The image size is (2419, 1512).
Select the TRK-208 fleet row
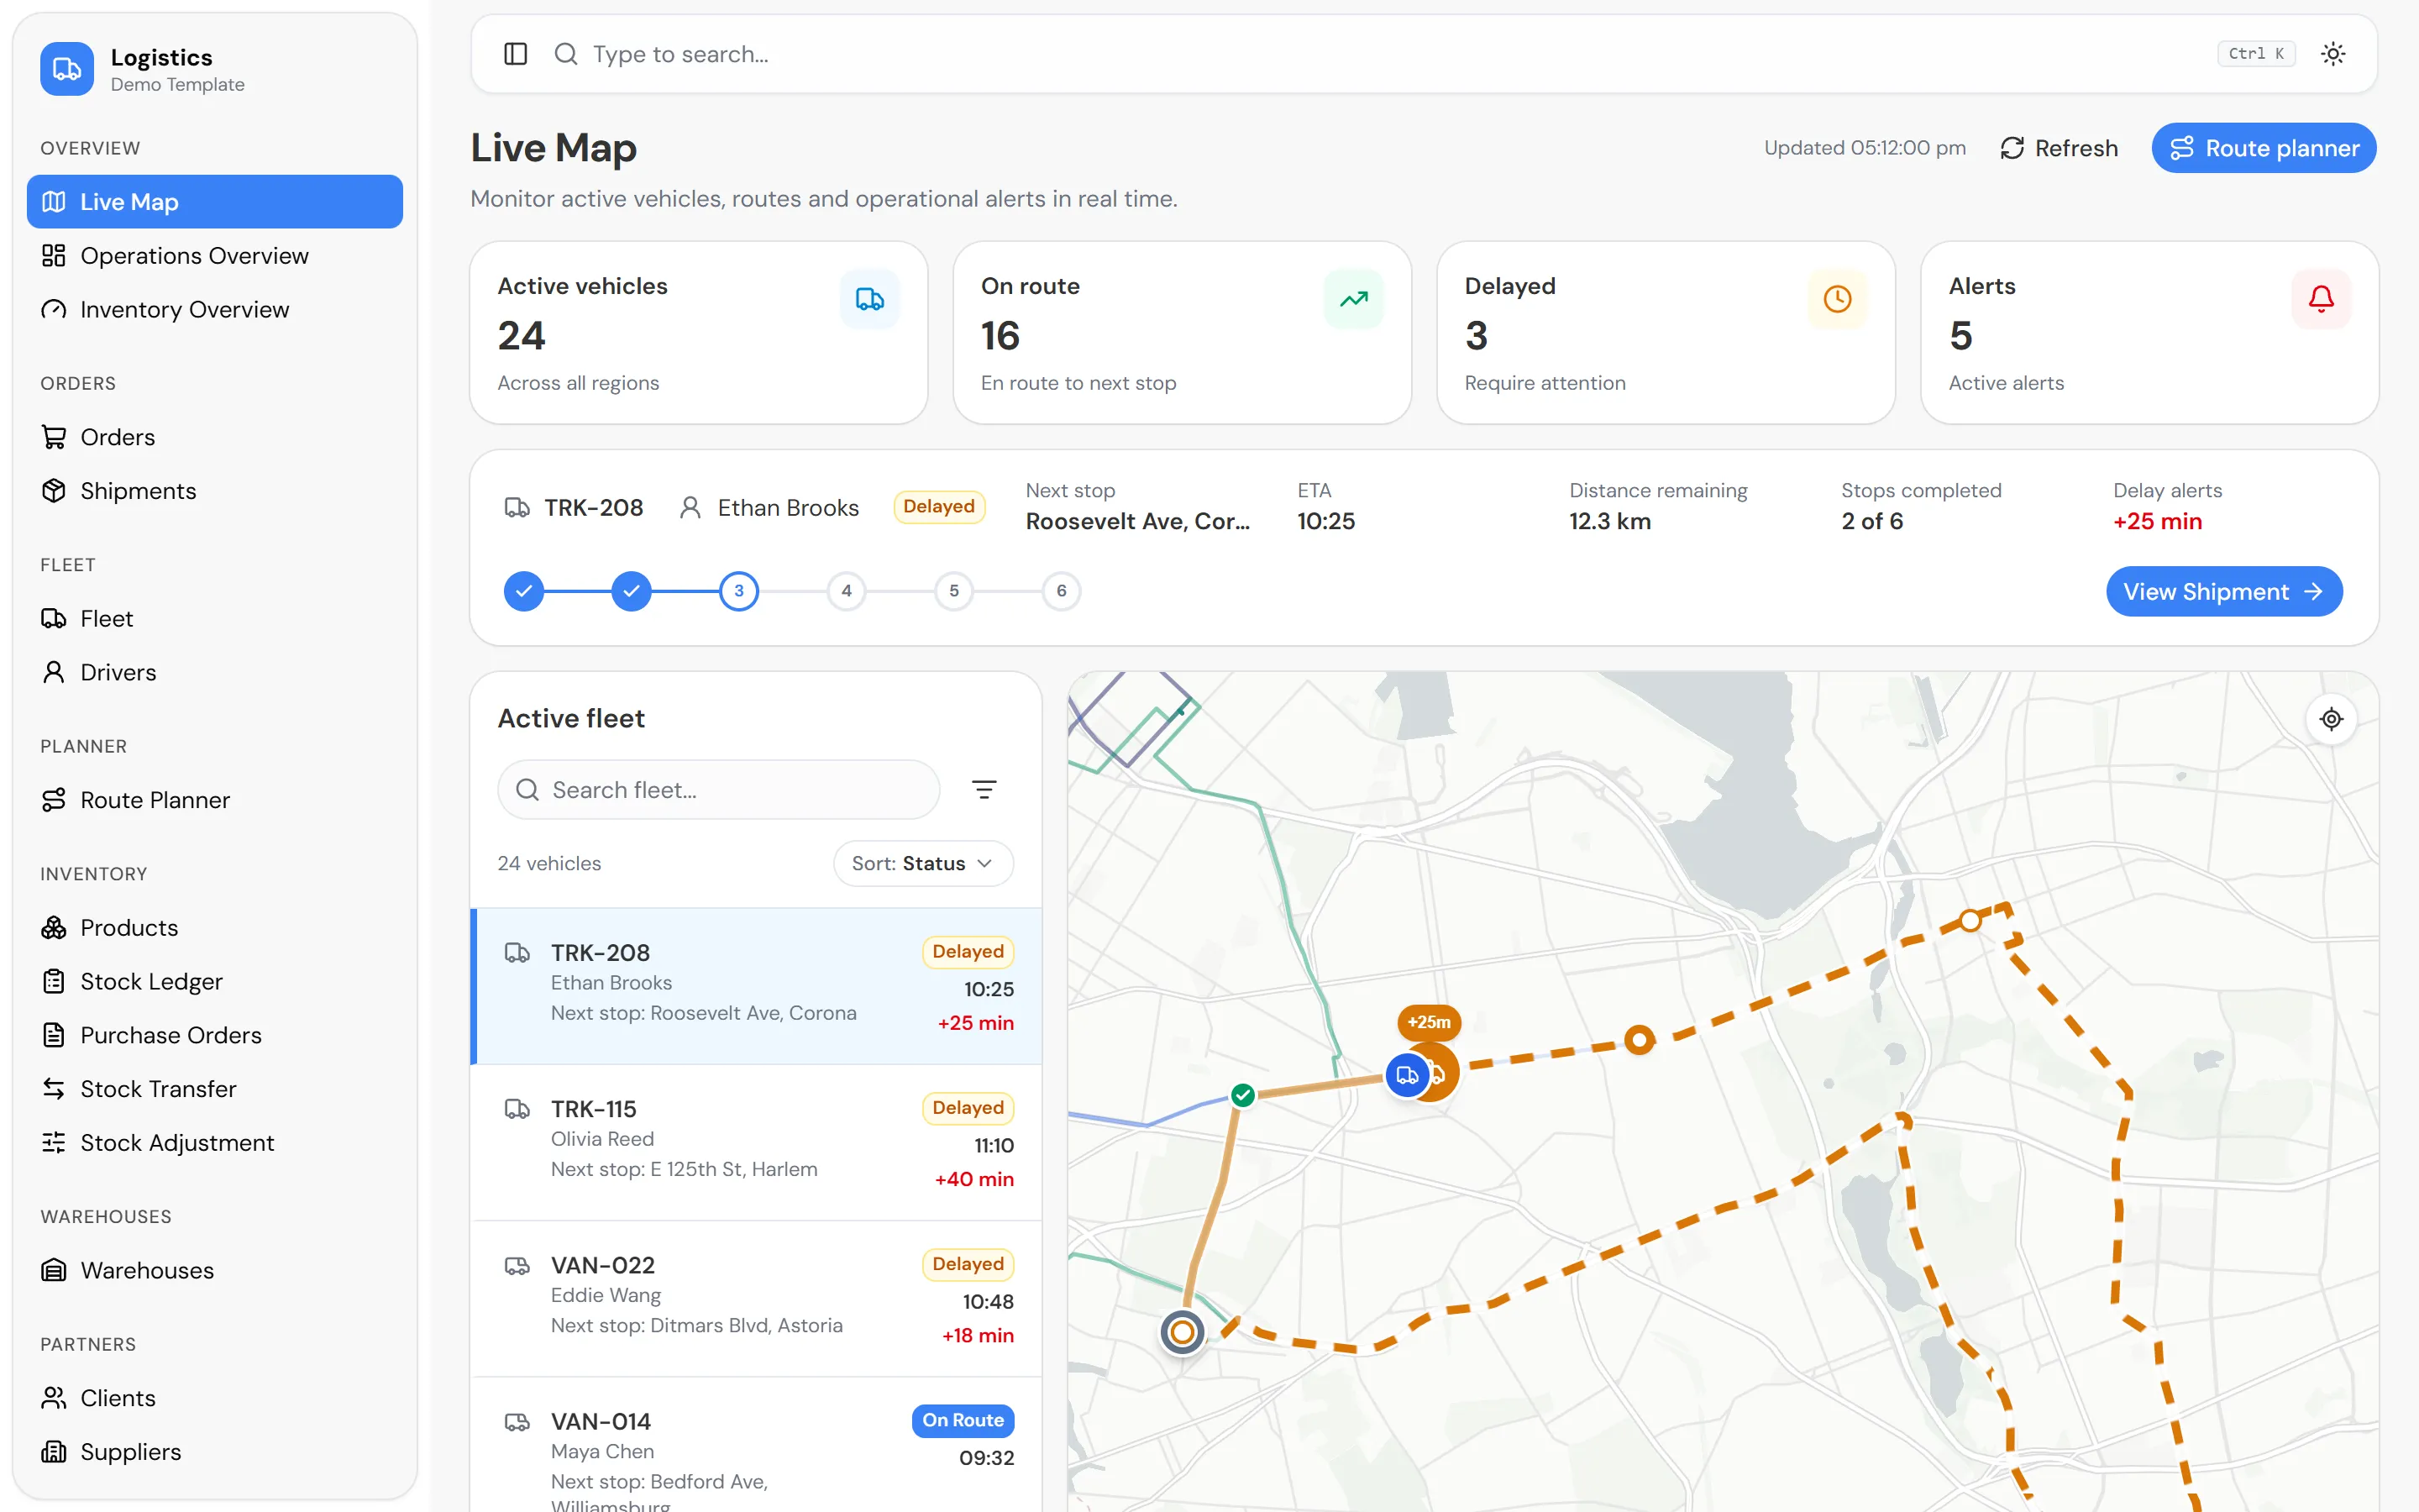coord(757,986)
